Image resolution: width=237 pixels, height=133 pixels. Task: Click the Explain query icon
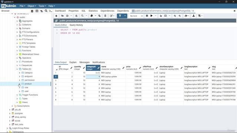pos(161,16)
